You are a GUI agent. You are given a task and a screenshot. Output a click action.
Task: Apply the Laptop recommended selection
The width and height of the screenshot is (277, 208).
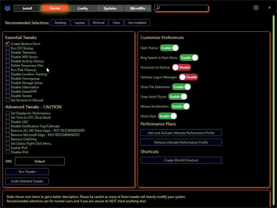click(80, 23)
